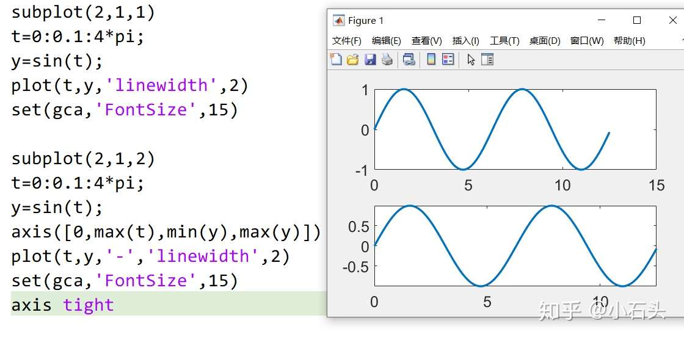Click code line 'subplot(2,1,2)'

pyautogui.click(x=83, y=159)
